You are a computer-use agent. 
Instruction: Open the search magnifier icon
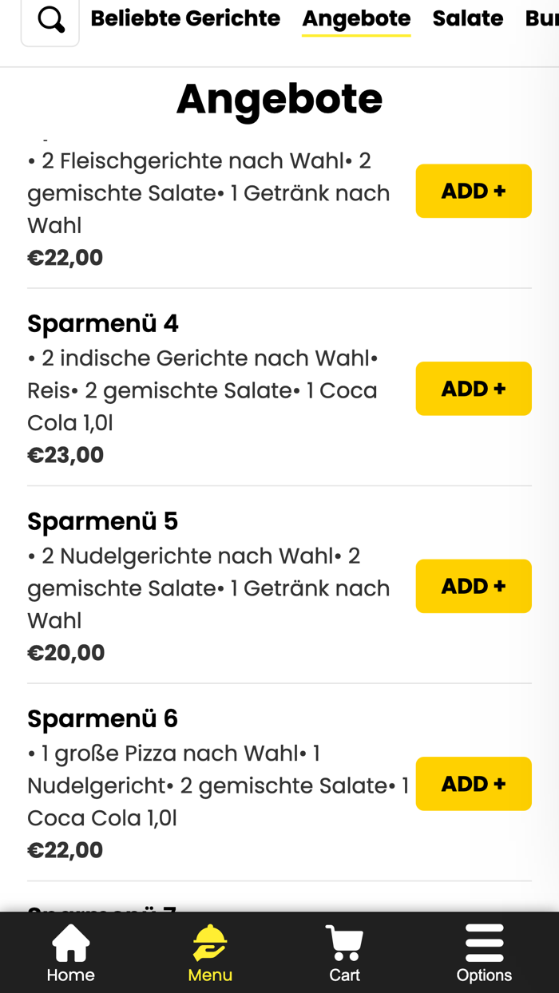pyautogui.click(x=50, y=19)
